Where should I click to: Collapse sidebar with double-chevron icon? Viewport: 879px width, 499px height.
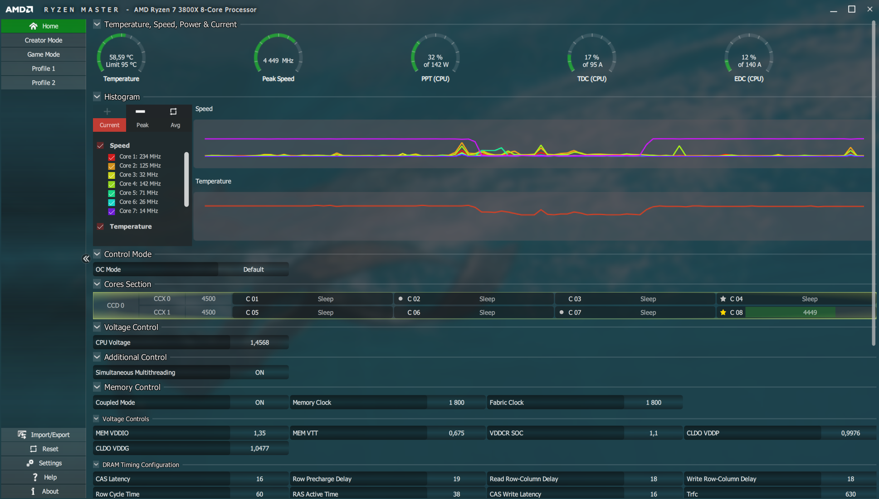(x=86, y=259)
